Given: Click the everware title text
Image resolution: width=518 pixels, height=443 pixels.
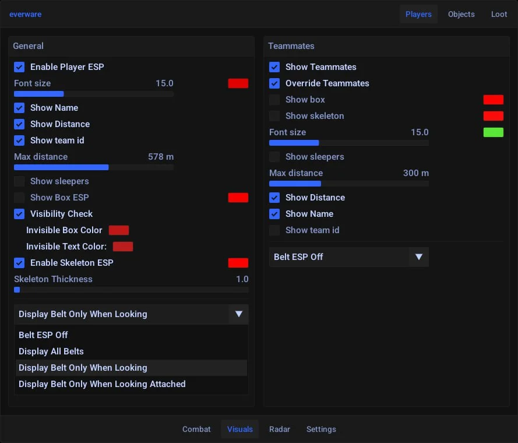Looking at the screenshot, I should click(x=25, y=14).
